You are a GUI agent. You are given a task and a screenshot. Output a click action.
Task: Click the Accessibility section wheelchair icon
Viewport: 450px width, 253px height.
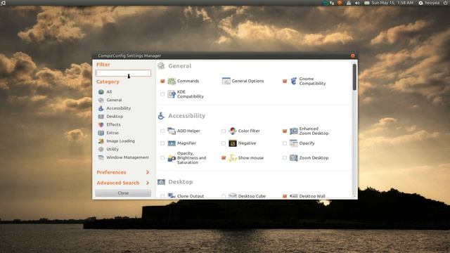(161, 116)
